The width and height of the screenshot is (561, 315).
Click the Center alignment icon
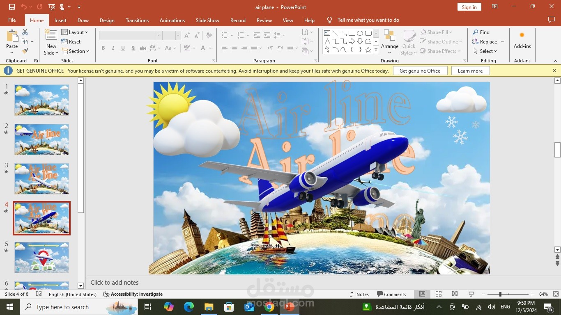pyautogui.click(x=234, y=48)
